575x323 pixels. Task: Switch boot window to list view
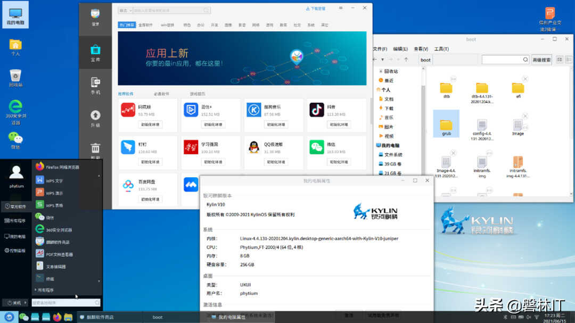coord(569,60)
